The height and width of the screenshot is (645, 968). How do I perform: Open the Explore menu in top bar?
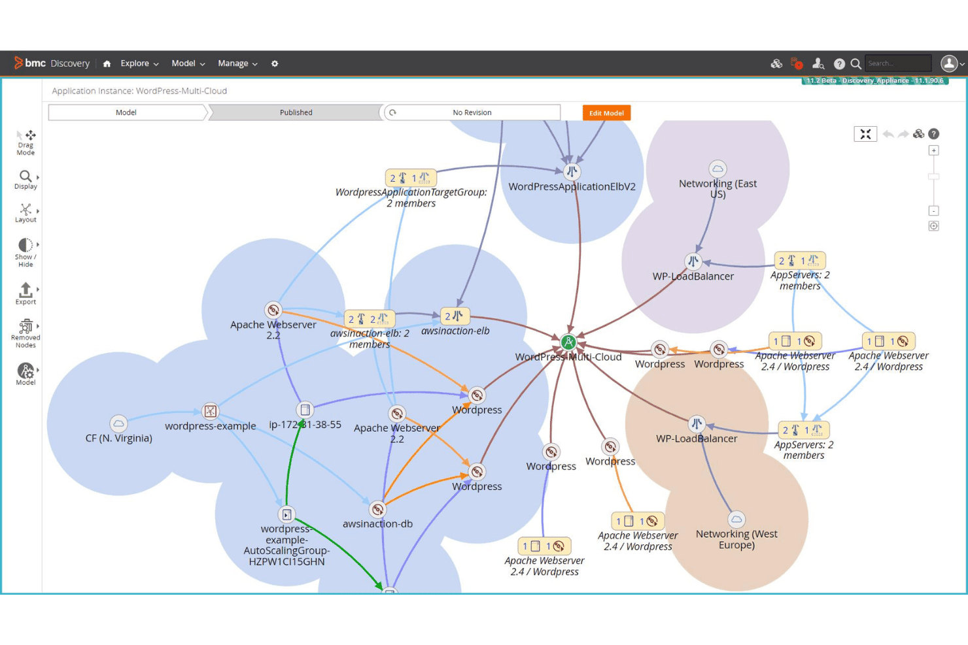139,63
